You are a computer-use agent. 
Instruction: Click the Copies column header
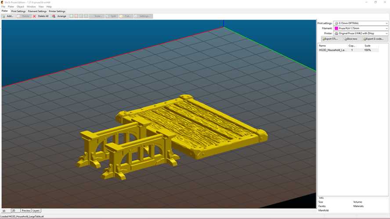click(352, 46)
